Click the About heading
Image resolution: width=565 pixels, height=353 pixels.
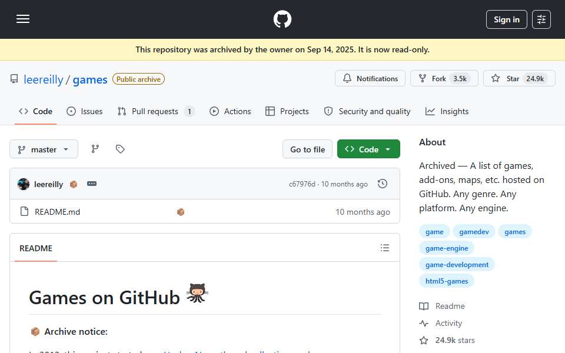coord(433,142)
